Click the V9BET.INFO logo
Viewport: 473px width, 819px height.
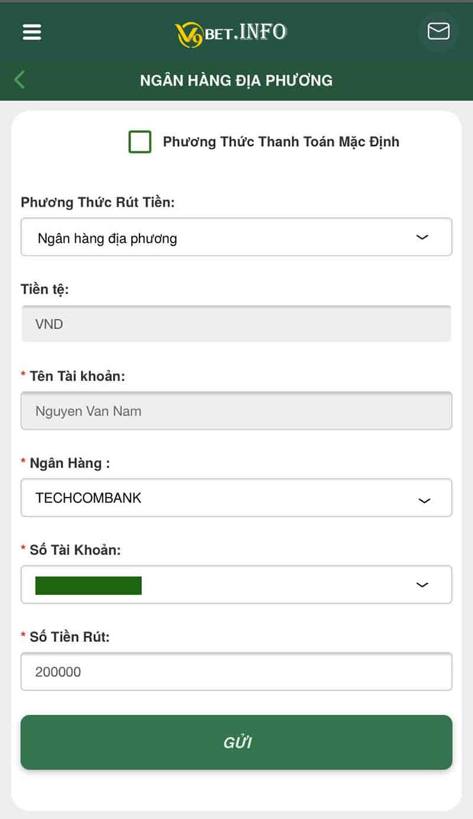(x=231, y=33)
